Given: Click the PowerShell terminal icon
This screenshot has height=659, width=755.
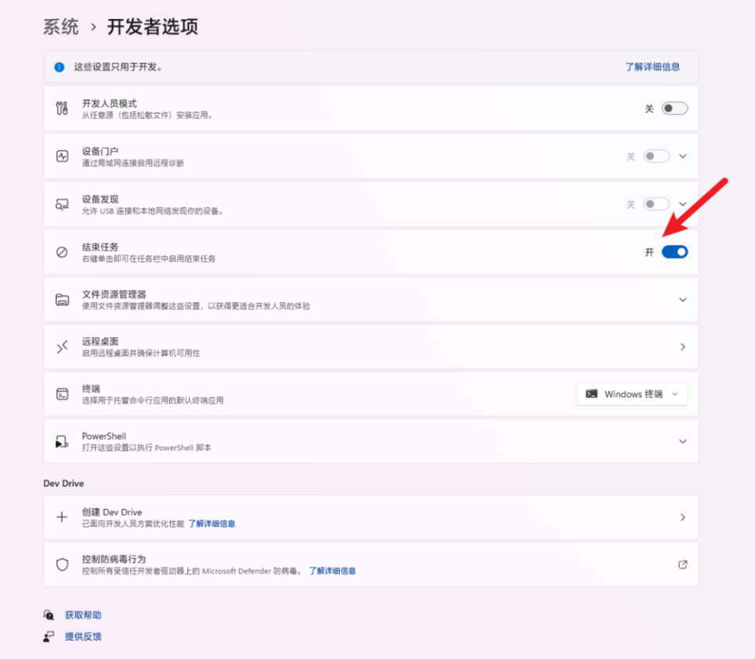Looking at the screenshot, I should click(x=62, y=441).
